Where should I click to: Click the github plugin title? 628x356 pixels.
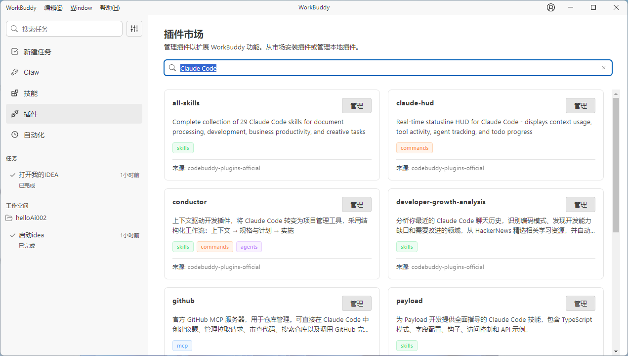point(183,301)
